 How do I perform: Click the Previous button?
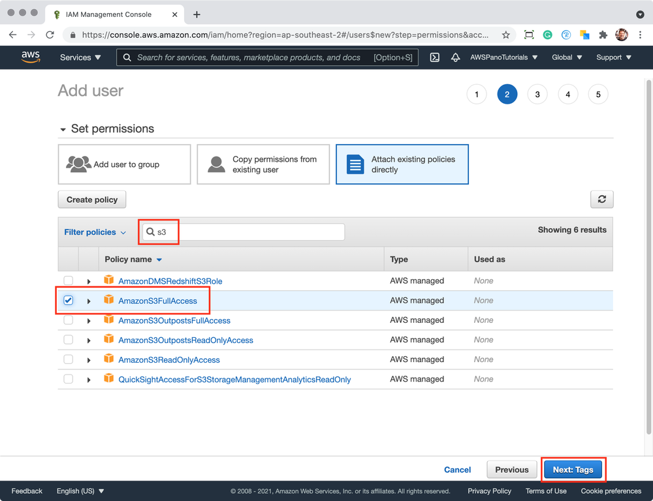click(x=512, y=470)
